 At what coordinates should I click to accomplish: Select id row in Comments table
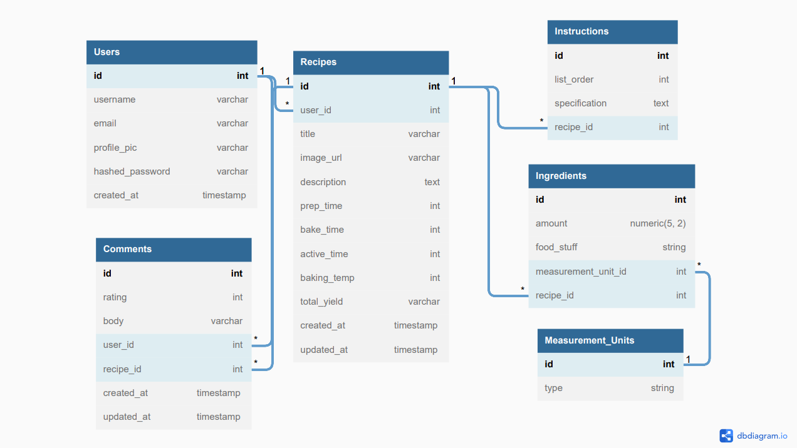tap(174, 273)
